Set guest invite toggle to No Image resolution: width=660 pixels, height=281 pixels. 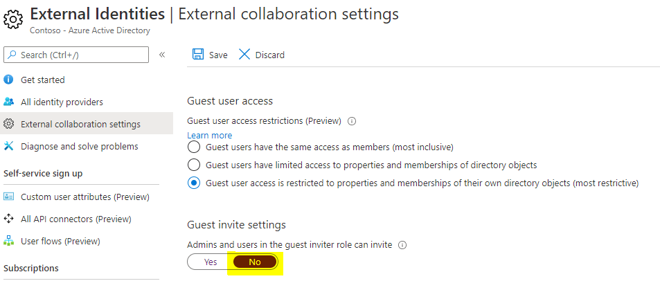255,262
